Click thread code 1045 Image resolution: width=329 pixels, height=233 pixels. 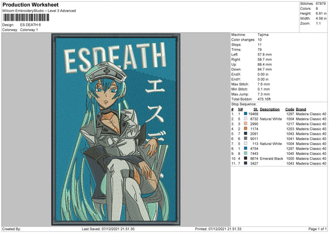(x=290, y=153)
